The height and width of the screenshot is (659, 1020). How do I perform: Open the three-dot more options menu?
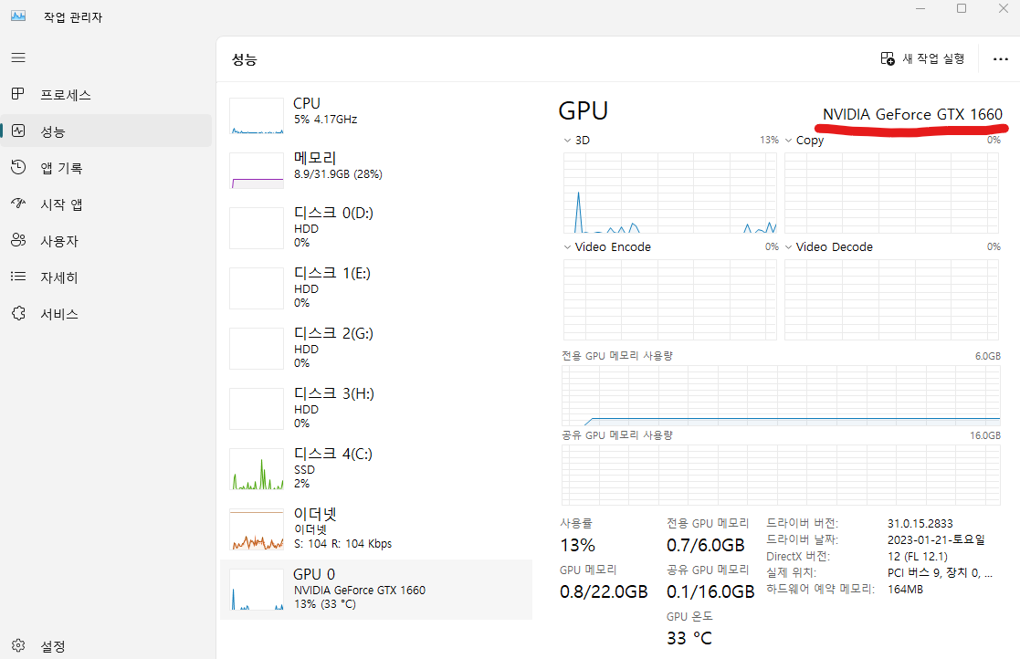pos(1001,59)
